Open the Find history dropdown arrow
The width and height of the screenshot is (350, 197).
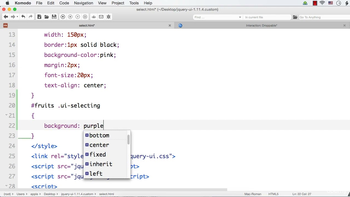click(240, 17)
